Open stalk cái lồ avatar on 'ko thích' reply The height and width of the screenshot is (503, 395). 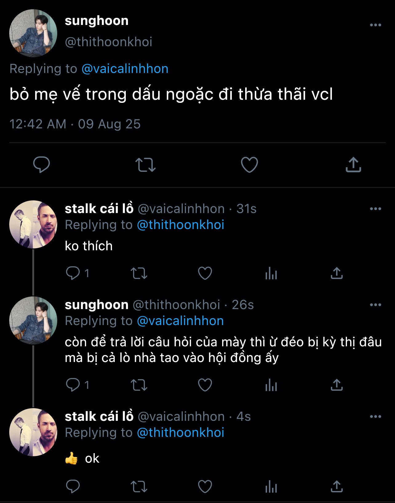33,224
